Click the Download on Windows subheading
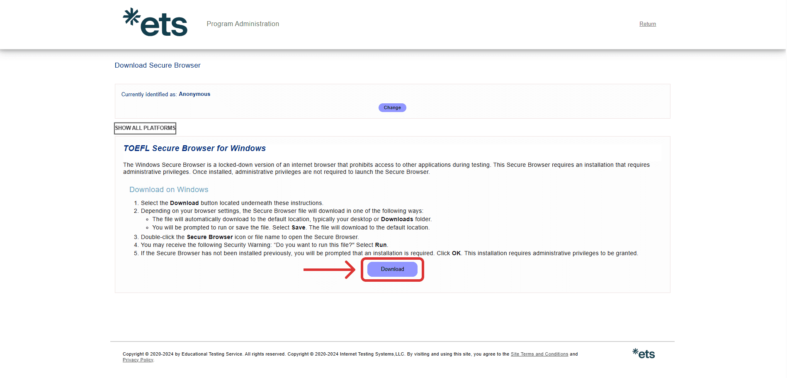Screen dimensions: 787x378 [x=169, y=190]
